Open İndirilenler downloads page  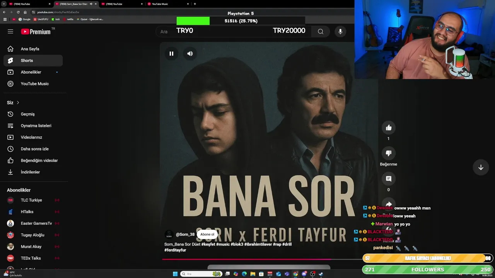coord(33,172)
